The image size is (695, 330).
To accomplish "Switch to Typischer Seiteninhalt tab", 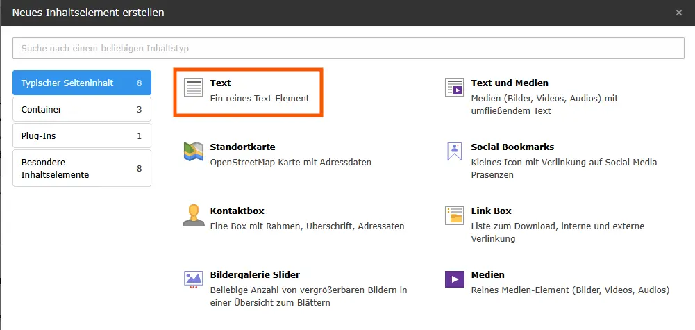I will 81,83.
